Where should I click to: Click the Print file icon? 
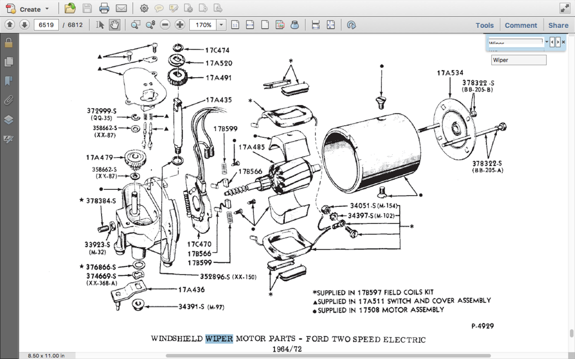[x=104, y=8]
